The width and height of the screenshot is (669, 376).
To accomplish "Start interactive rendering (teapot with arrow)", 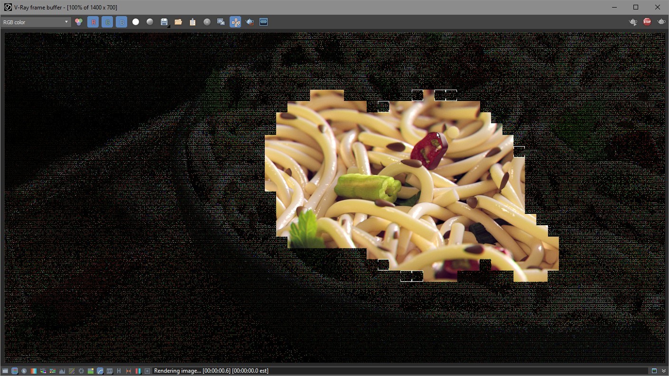I will click(633, 22).
